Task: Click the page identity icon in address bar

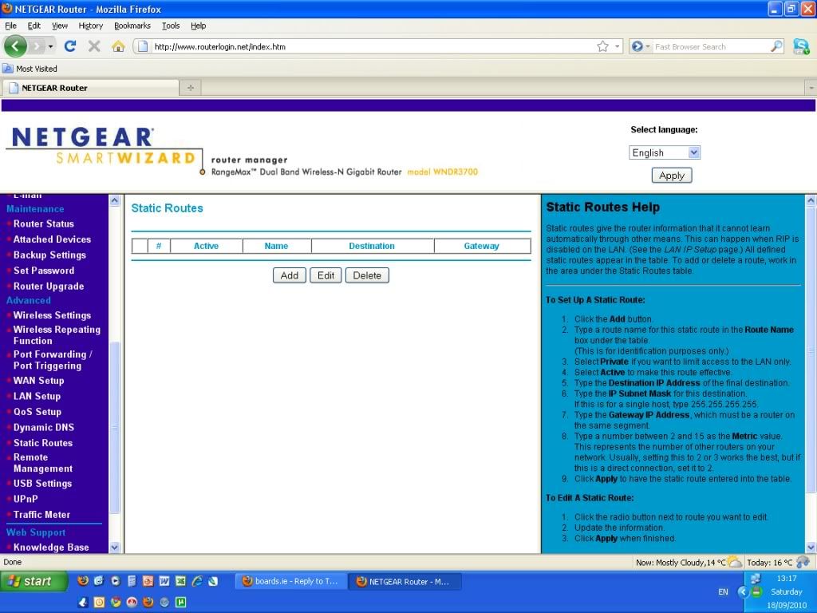Action: pos(141,46)
